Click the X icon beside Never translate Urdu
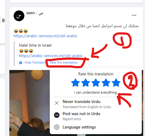The image size is (145, 136). click(x=57, y=103)
